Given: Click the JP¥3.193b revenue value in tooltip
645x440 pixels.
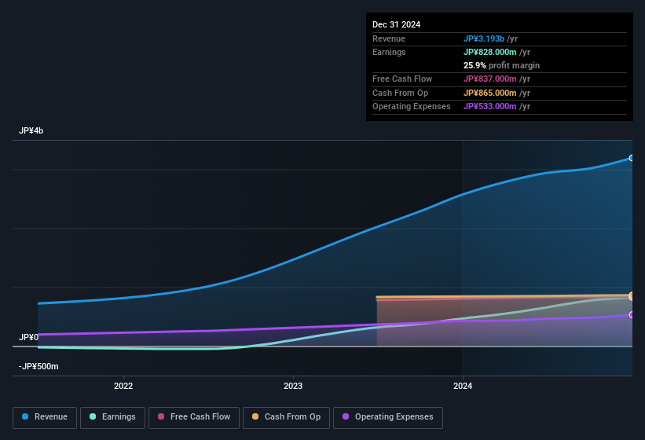Looking at the screenshot, I should [x=484, y=38].
